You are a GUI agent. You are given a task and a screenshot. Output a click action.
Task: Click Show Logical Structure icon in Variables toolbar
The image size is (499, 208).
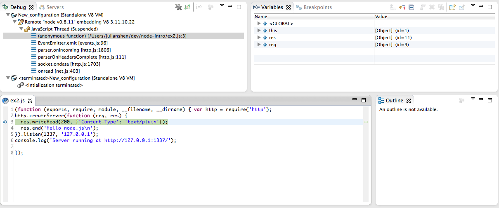[x=402, y=7]
